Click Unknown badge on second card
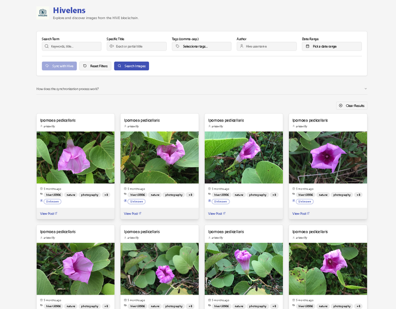The height and width of the screenshot is (309, 396). 137,202
